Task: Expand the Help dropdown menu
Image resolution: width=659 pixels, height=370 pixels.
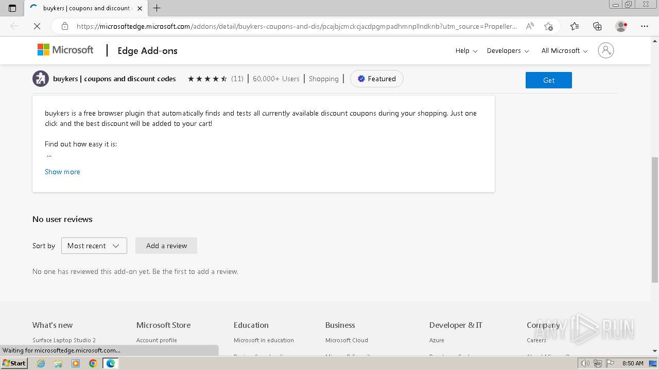Action: click(466, 50)
